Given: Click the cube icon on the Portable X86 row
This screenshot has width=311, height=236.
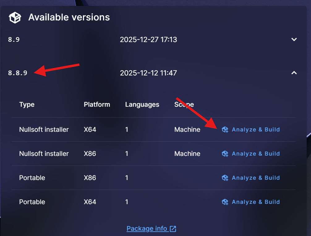Looking at the screenshot, I should tap(225, 178).
